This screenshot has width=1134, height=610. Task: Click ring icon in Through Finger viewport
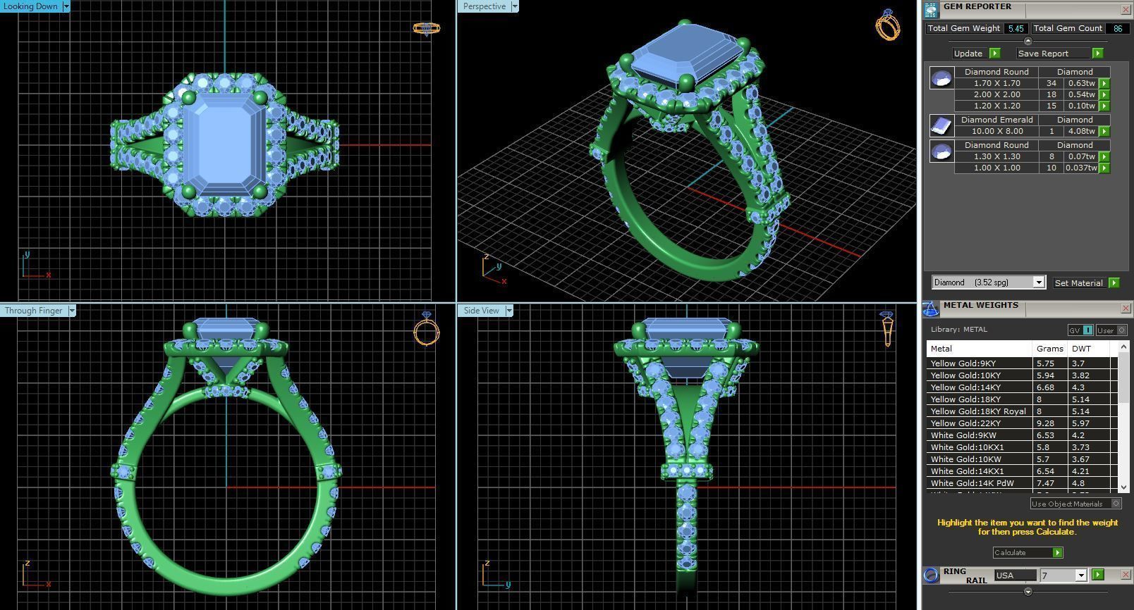point(426,329)
